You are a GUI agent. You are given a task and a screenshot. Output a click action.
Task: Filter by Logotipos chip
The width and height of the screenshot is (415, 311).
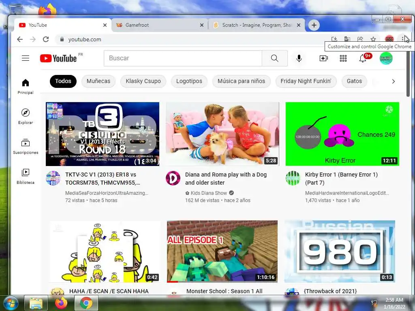click(x=189, y=81)
